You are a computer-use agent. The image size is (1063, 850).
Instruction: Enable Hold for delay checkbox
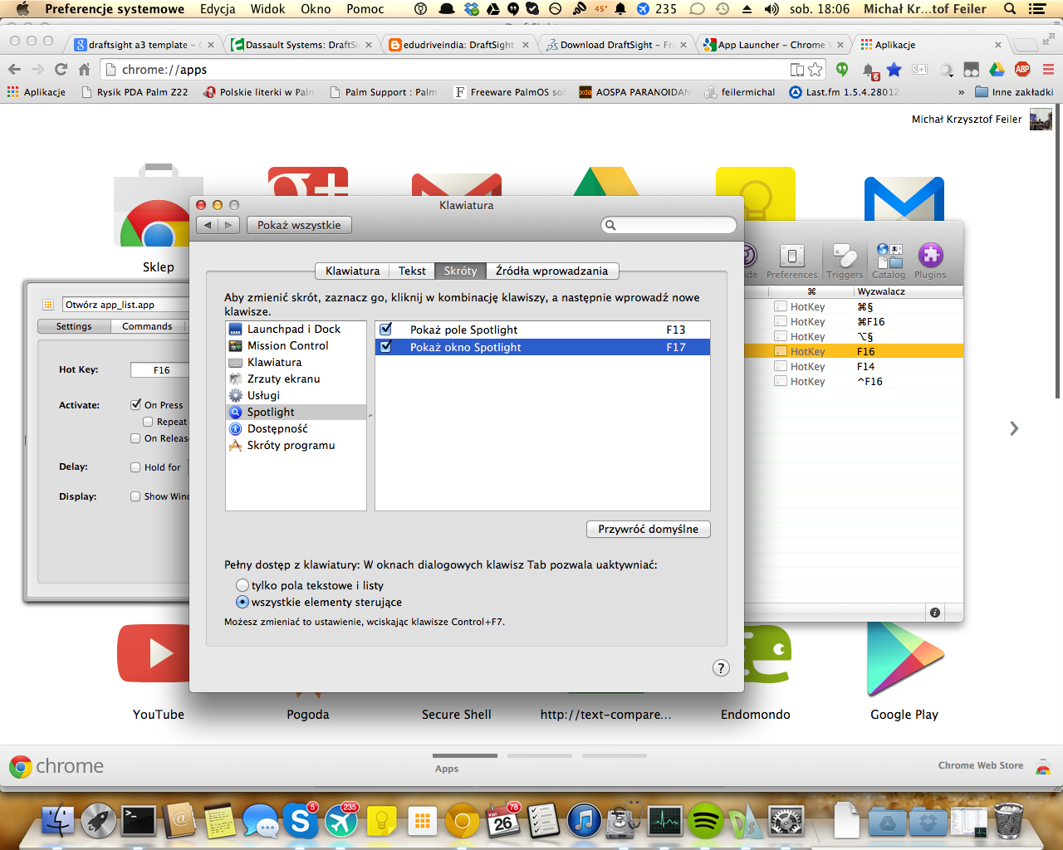[135, 467]
